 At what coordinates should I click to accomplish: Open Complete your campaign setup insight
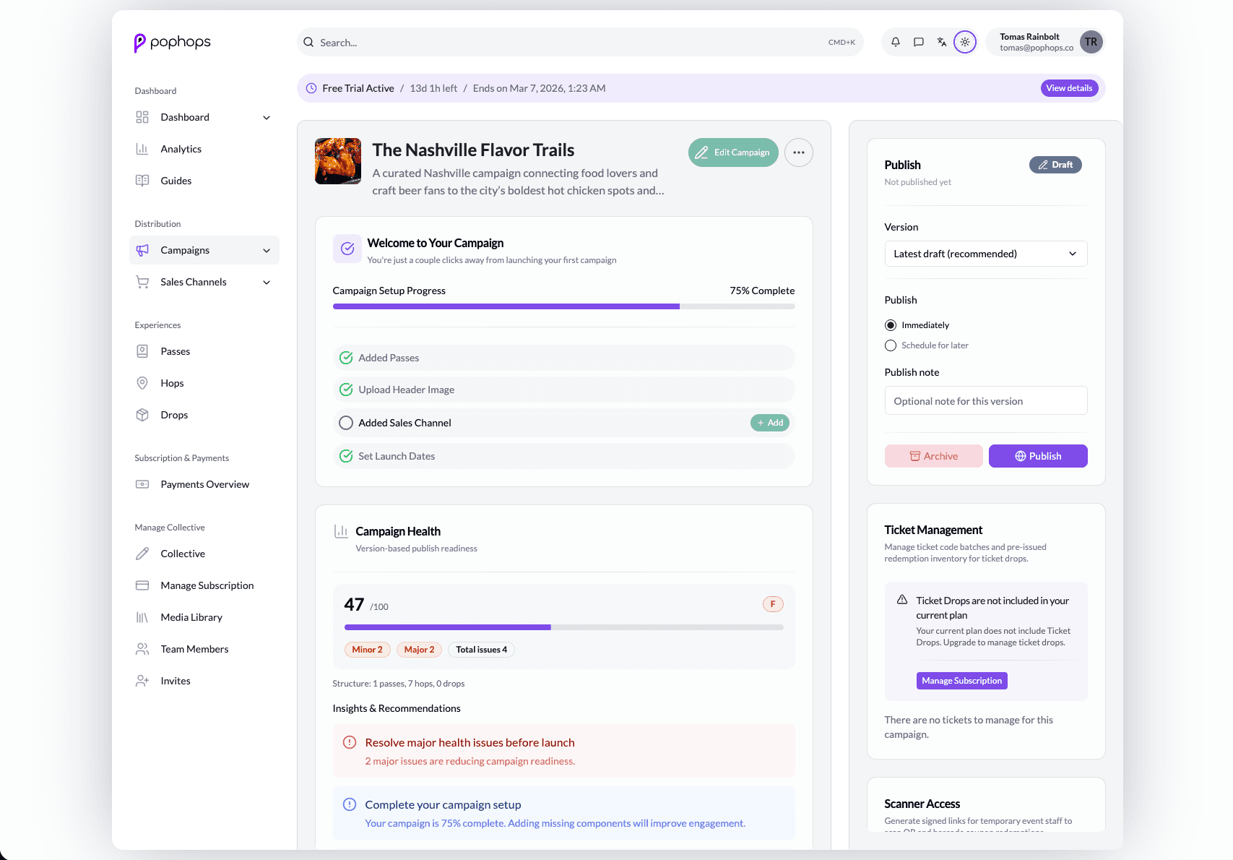(x=563, y=813)
